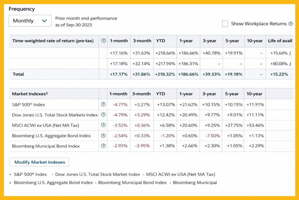Click help icon in time-weighted return header
This screenshot has height=200, width=299.
(104, 40)
